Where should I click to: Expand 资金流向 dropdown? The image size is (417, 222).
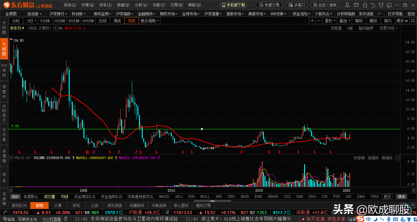(x=301, y=14)
